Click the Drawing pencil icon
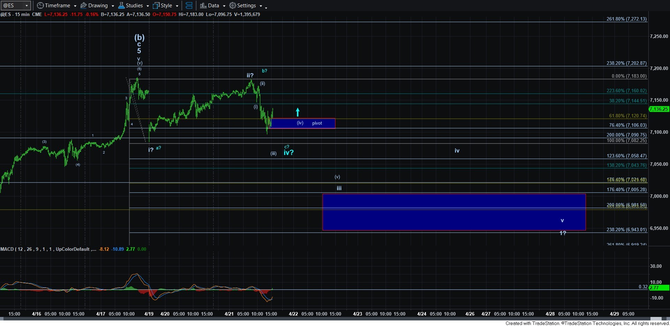The width and height of the screenshot is (670, 326). pos(83,6)
